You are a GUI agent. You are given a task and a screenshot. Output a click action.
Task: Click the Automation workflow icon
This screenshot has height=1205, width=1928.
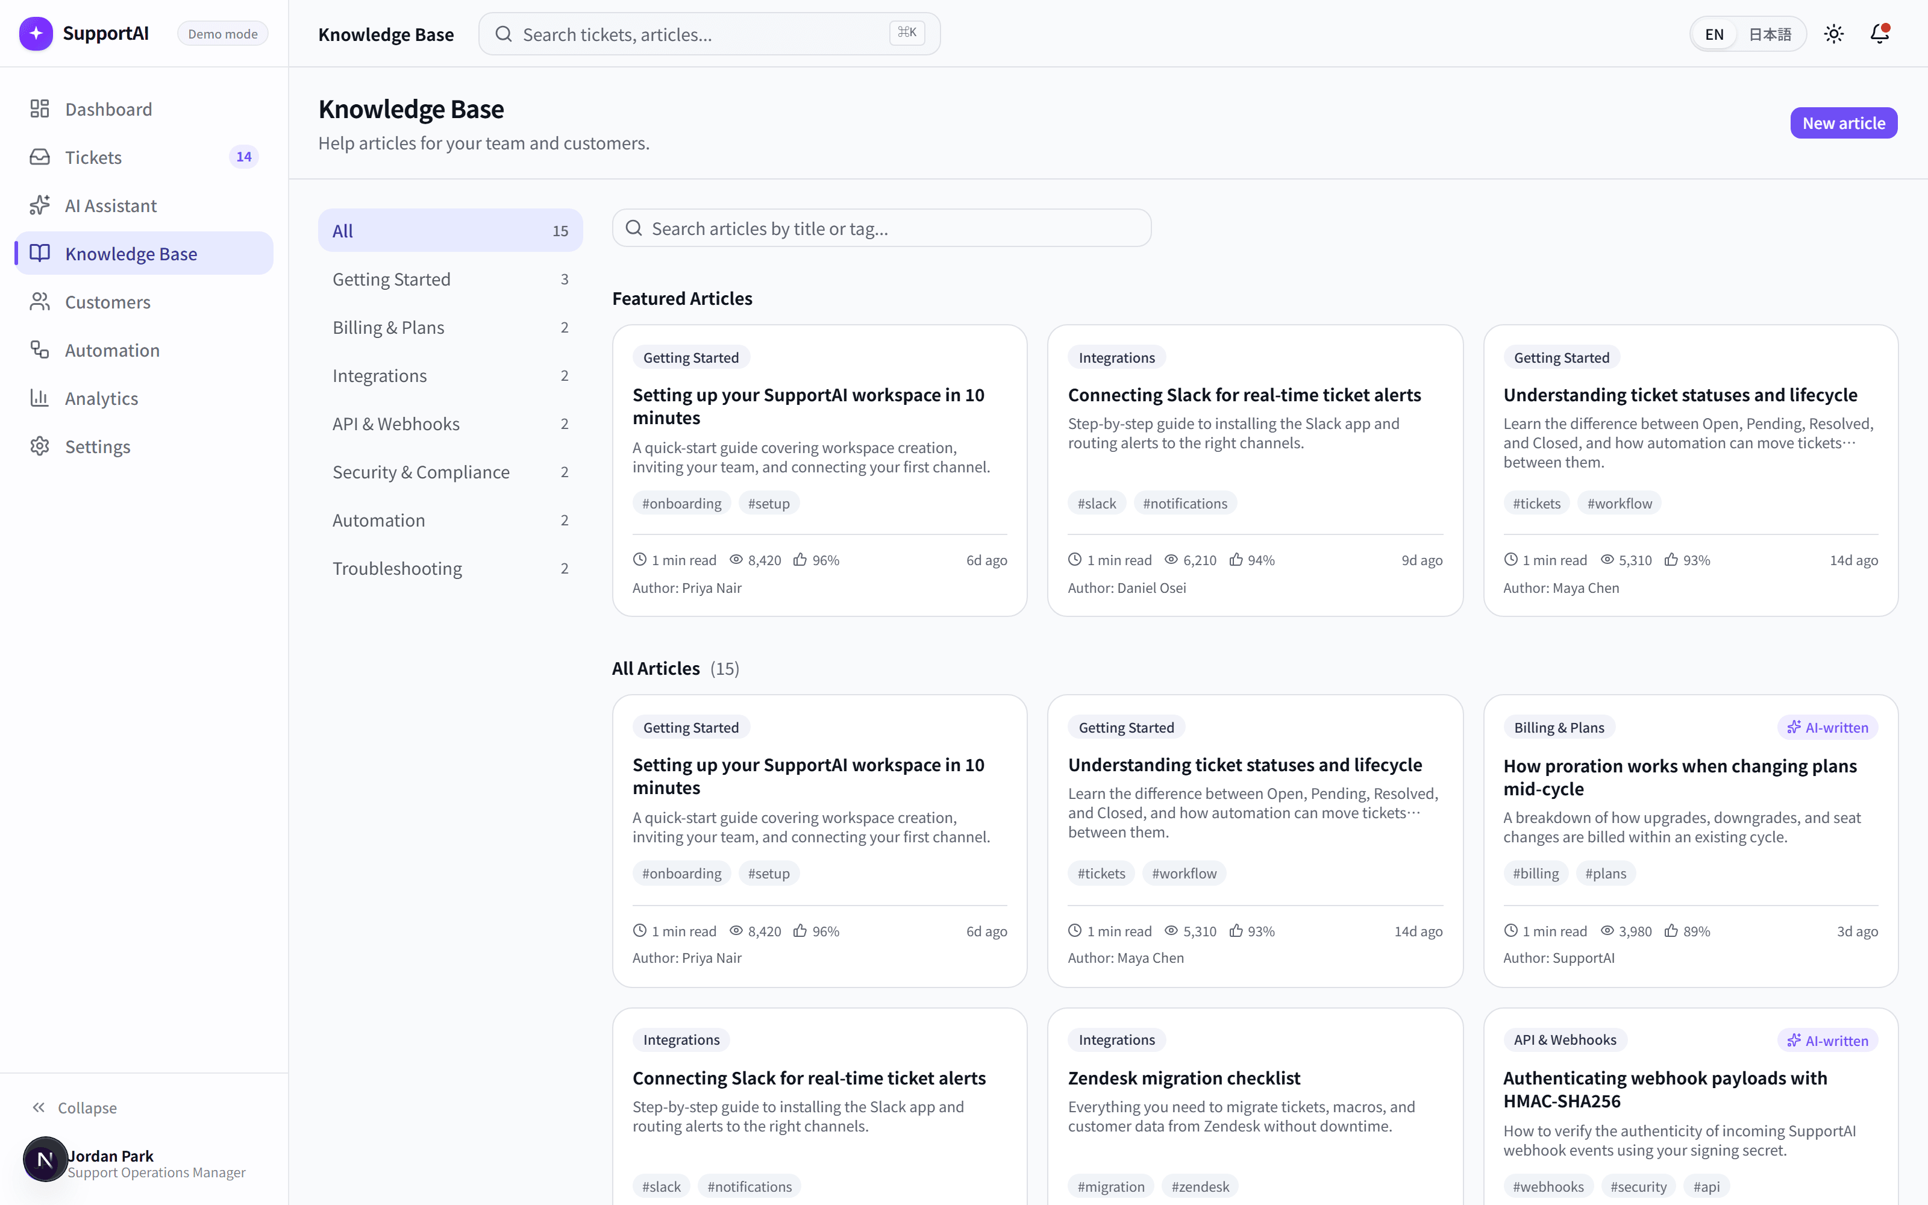(40, 350)
